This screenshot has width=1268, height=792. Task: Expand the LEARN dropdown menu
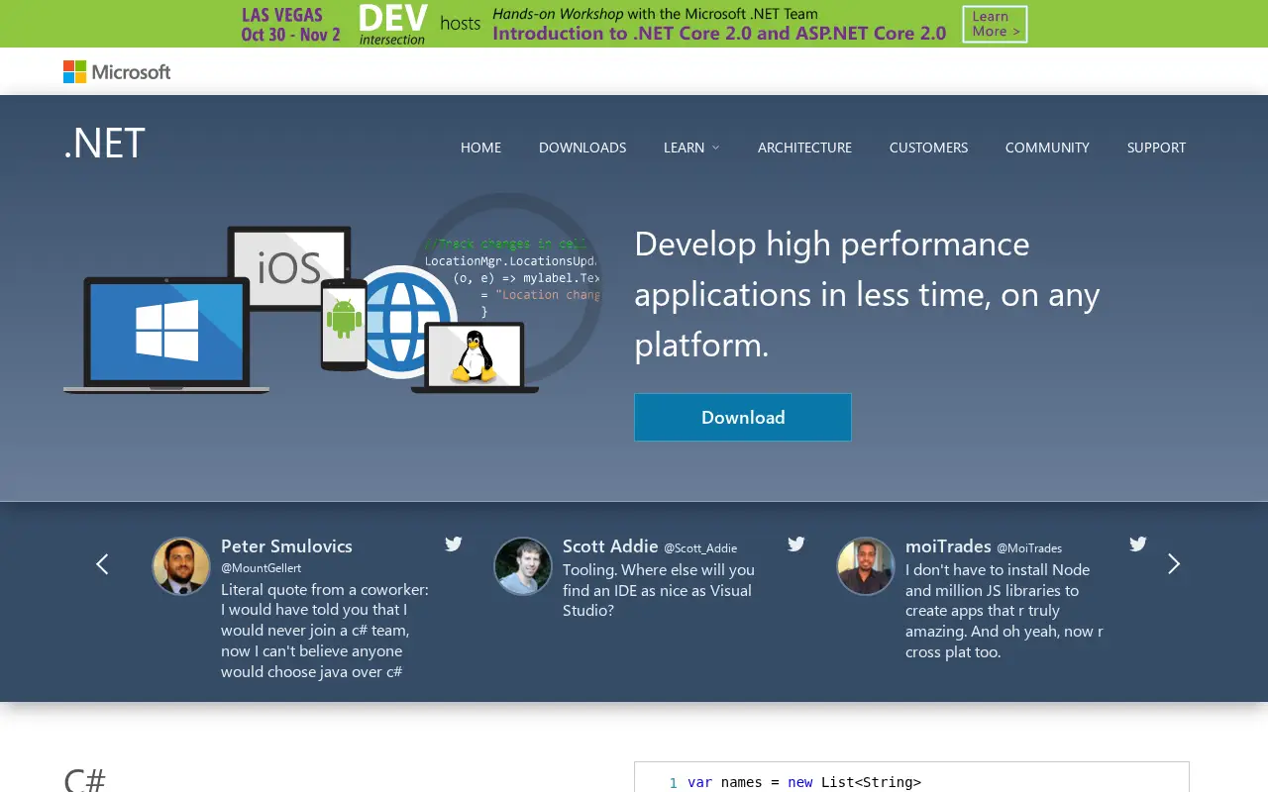tap(691, 148)
